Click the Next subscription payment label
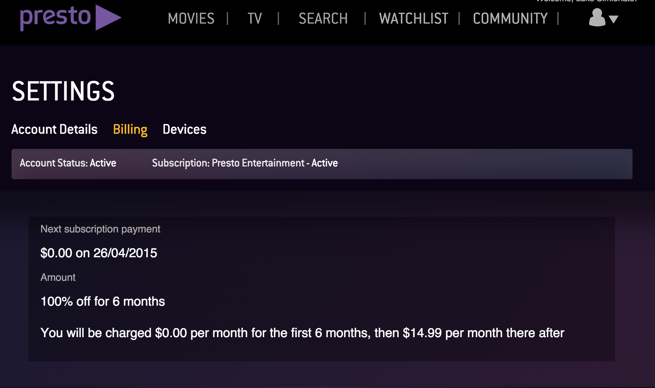 tap(100, 229)
